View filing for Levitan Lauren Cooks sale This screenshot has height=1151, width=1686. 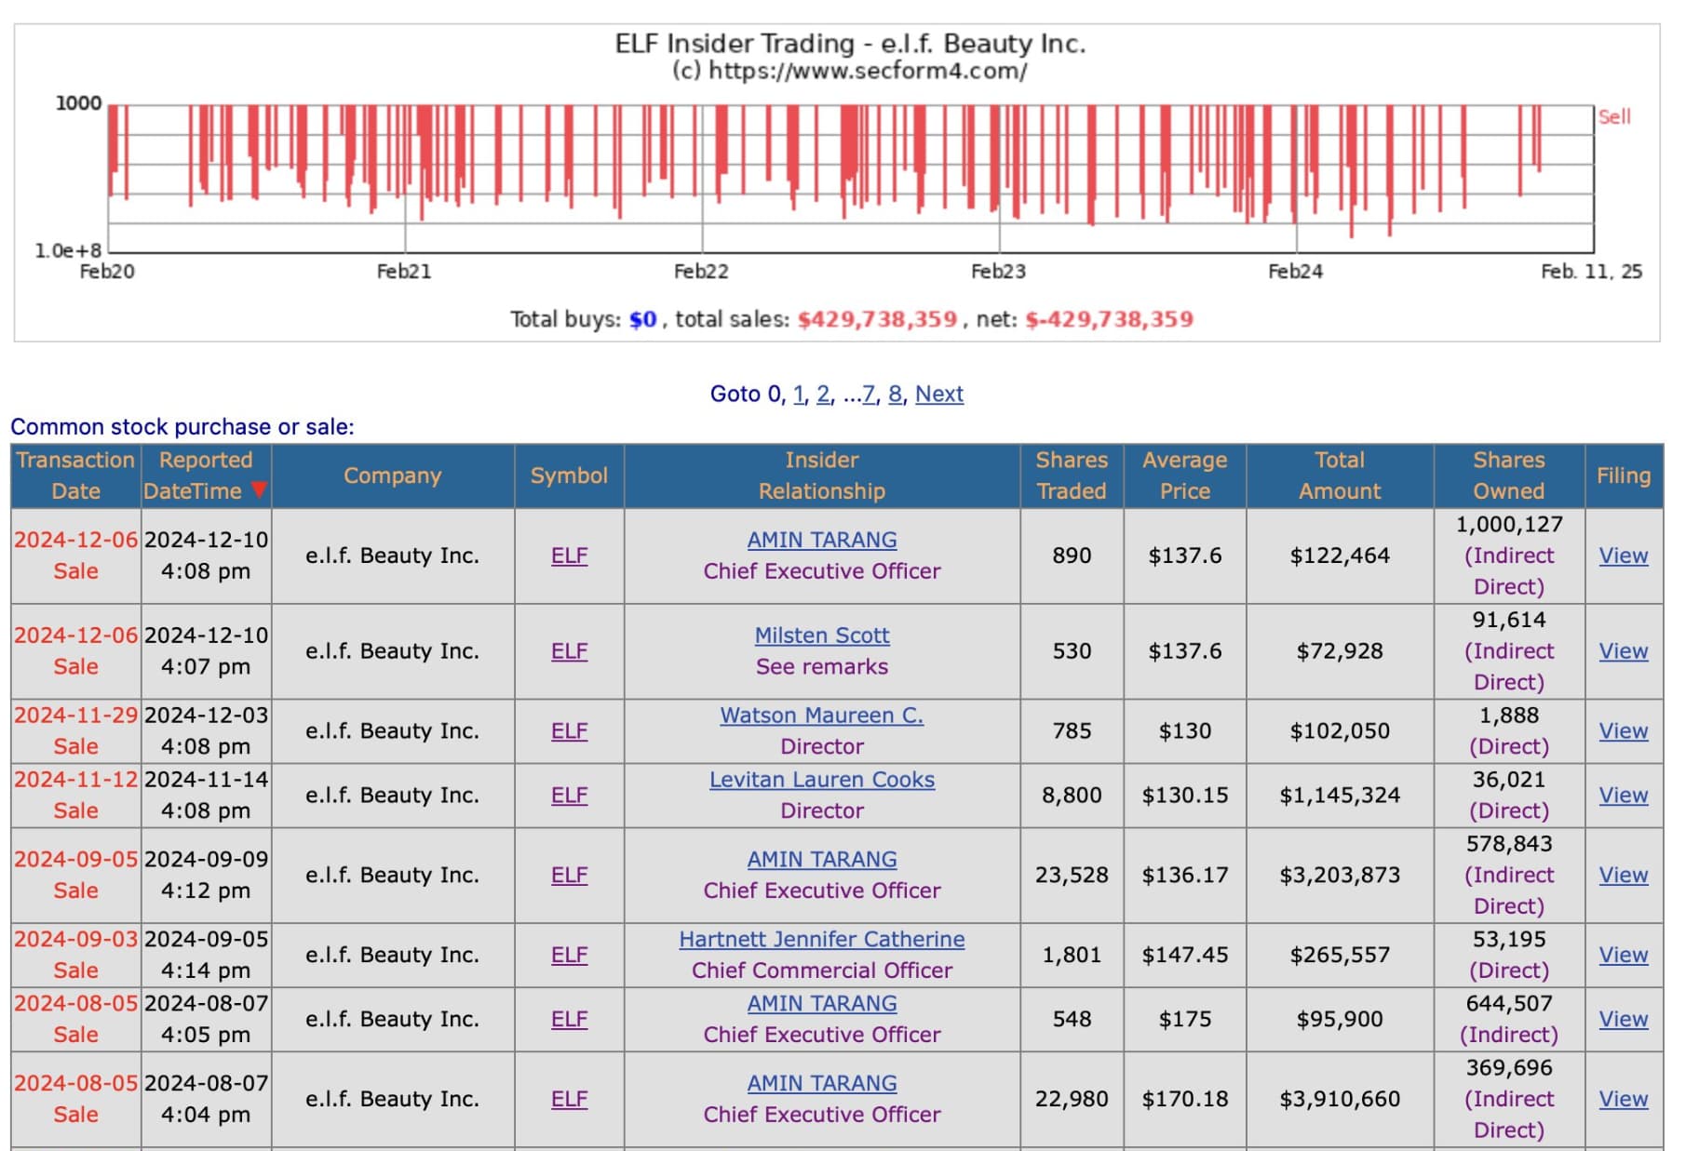click(1623, 796)
